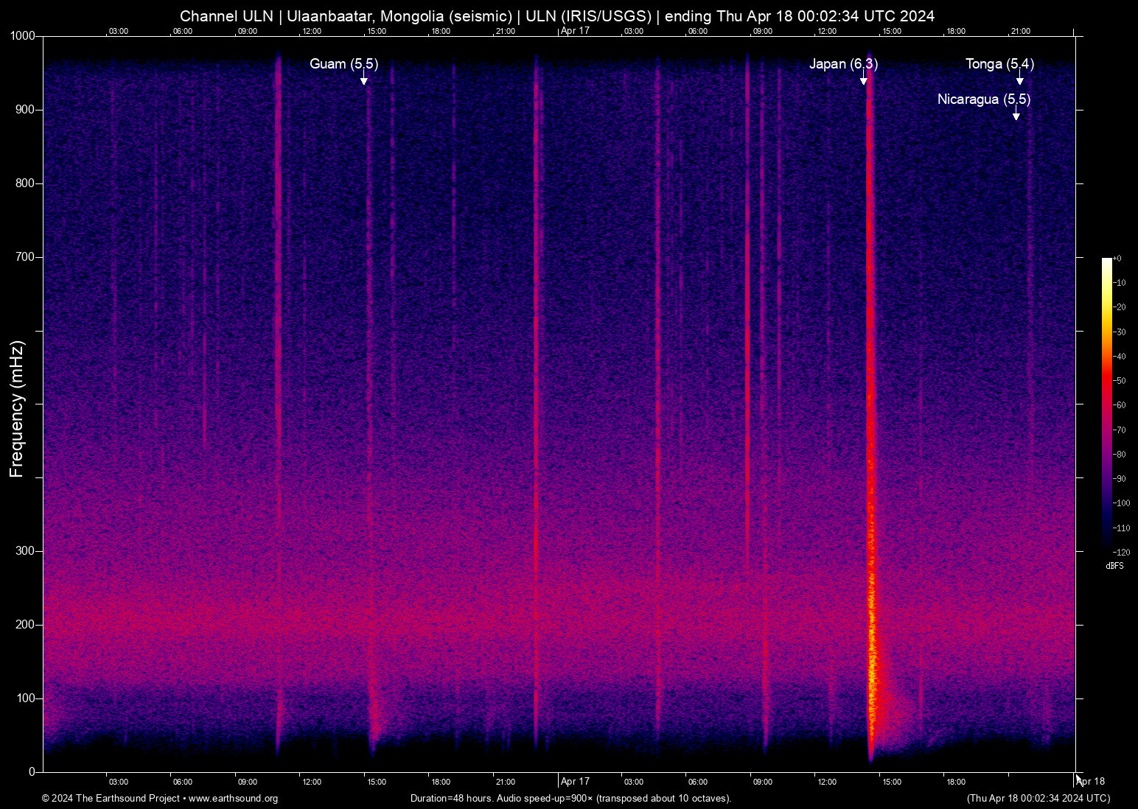Click the dBFS color scale bar

pyautogui.click(x=1107, y=405)
